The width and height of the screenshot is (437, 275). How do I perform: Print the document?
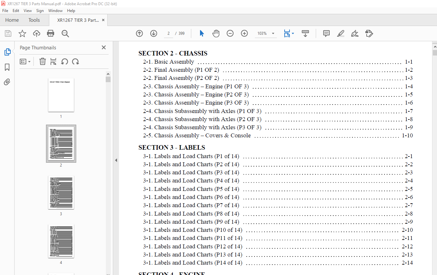click(51, 33)
